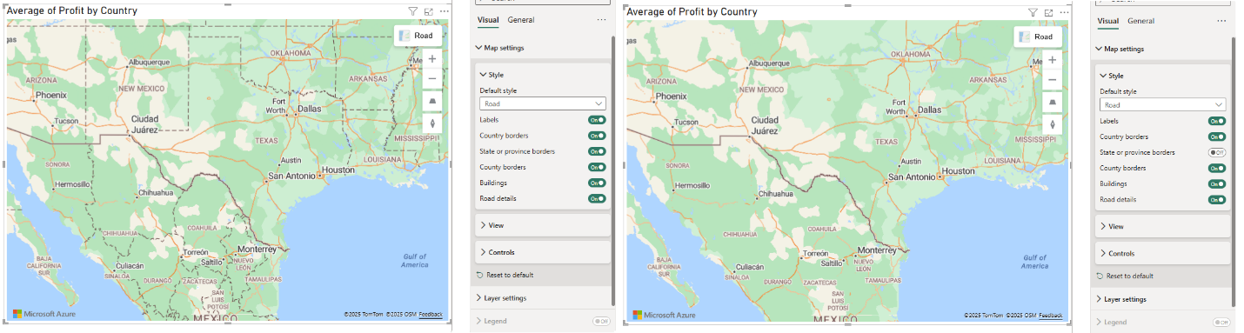This screenshot has width=1244, height=333.
Task: Zoom in on map showing dashed state borders
Action: pos(432,59)
